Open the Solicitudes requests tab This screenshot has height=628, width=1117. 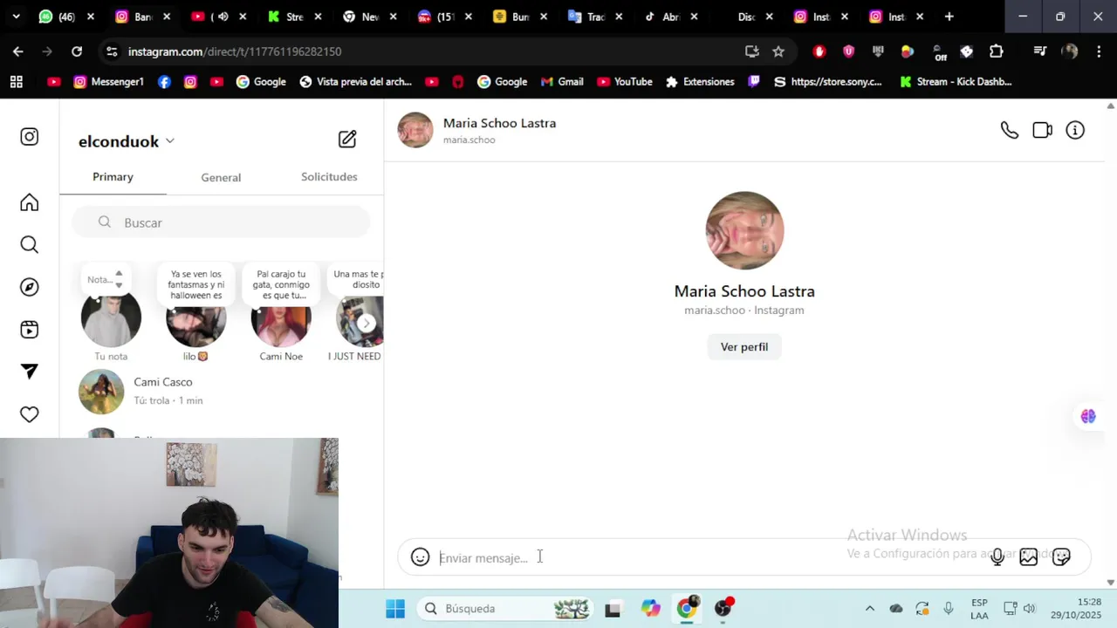329,177
